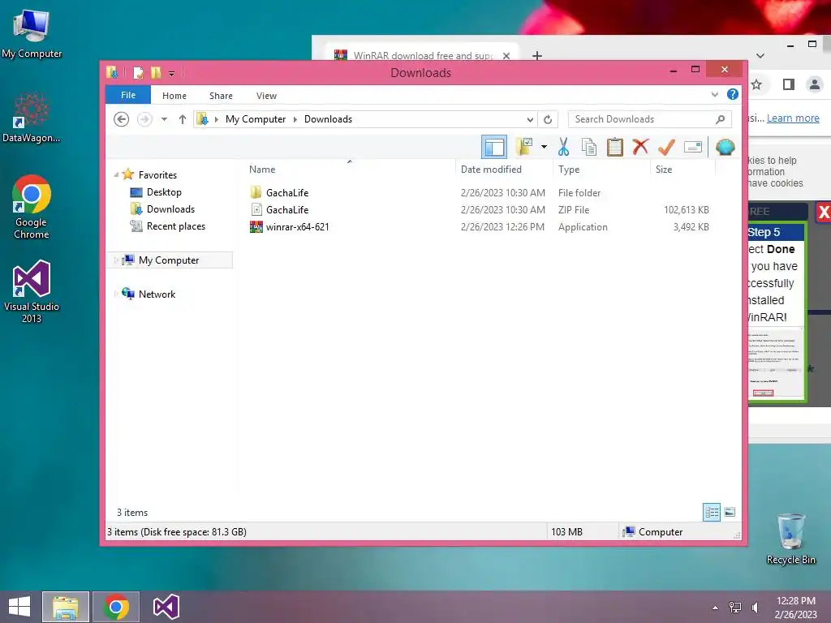The image size is (831, 623).
Task: Select Downloads under Favorites
Action: point(170,208)
